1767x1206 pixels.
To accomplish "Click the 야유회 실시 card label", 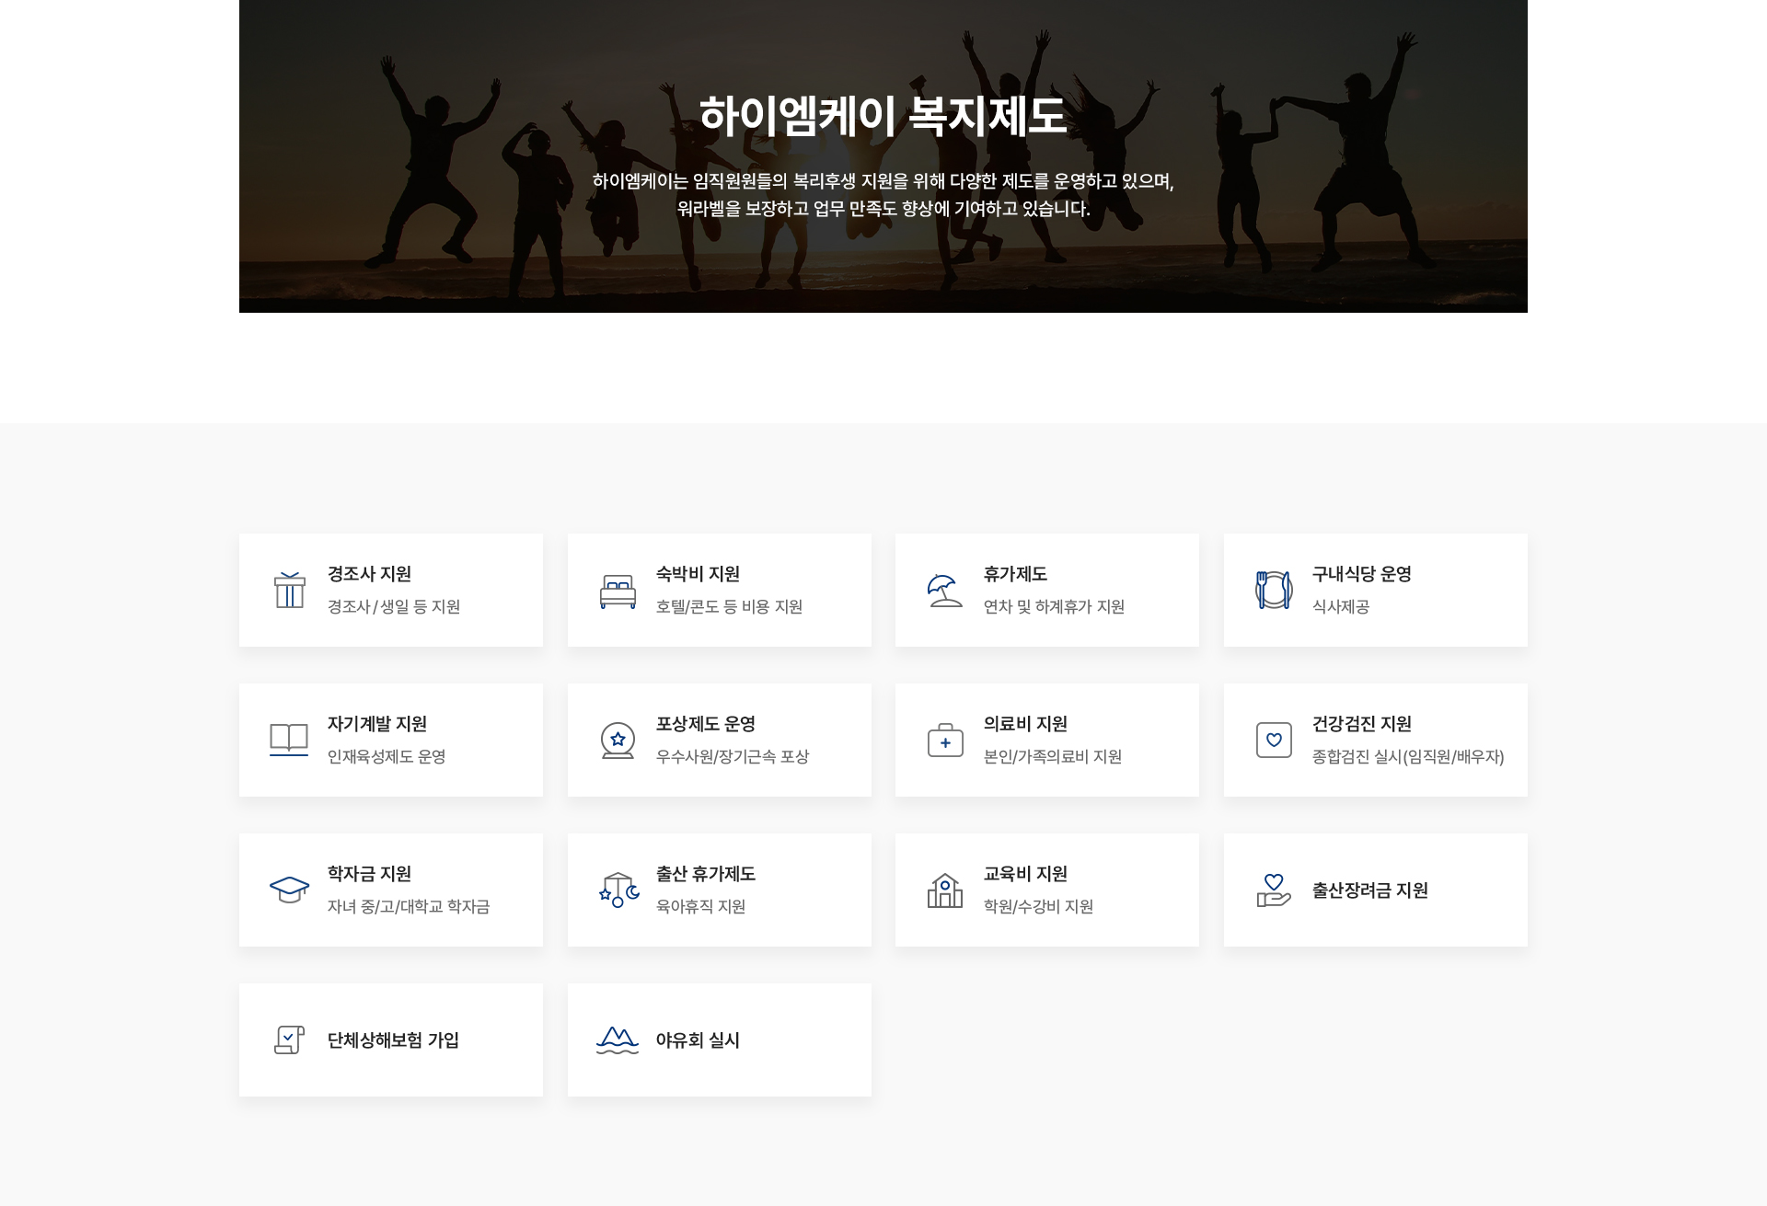I will coord(698,1040).
